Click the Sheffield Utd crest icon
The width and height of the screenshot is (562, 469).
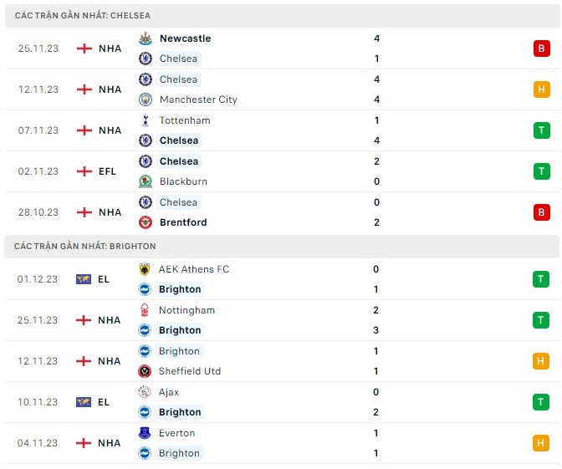[146, 371]
